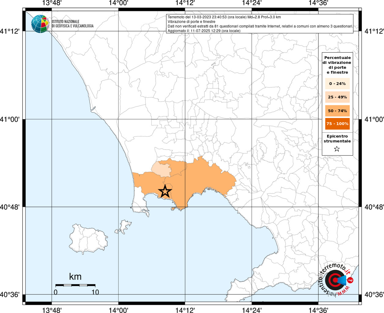Click the 'Vibrazione di porte e finestre' subtitle

[x=192, y=22]
